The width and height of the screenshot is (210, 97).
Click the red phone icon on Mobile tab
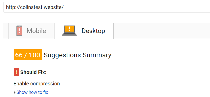[19, 31]
